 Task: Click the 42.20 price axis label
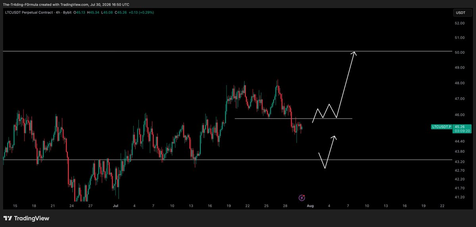click(x=460, y=179)
